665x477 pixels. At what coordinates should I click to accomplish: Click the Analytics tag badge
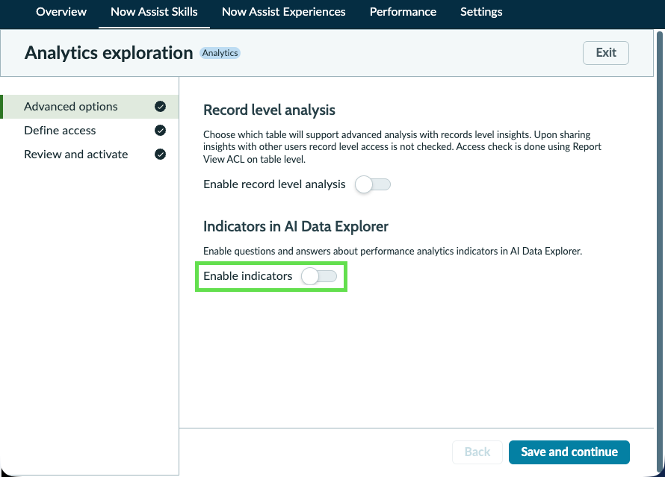pos(220,53)
